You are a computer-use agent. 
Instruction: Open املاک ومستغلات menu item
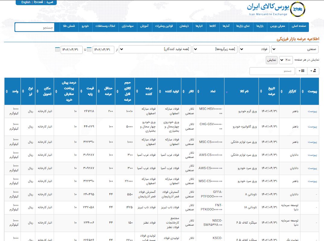(x=105, y=26)
